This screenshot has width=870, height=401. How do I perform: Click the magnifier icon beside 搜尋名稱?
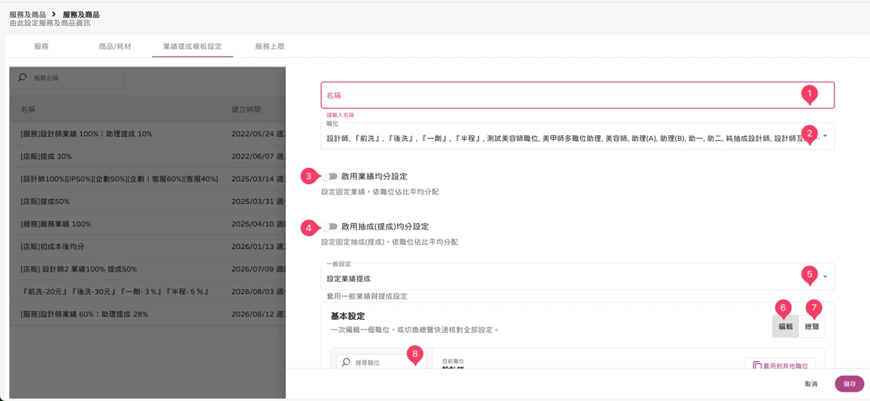(x=22, y=77)
